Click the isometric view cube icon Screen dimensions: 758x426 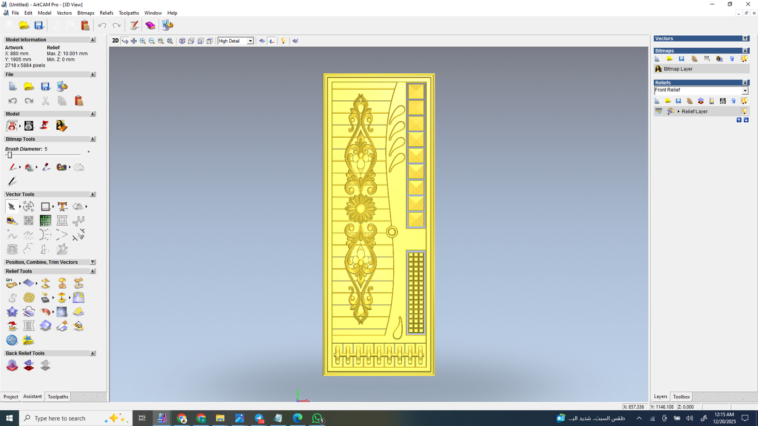[x=182, y=41]
